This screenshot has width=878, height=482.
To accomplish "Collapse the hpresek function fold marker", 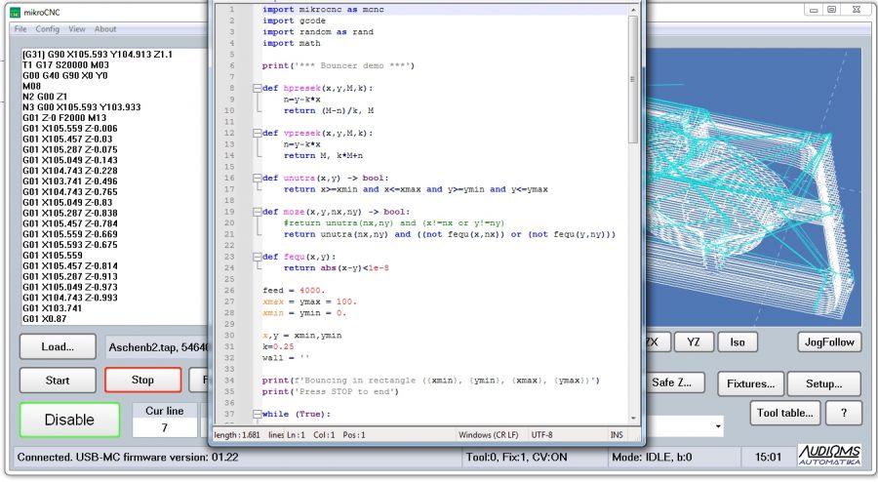I will pyautogui.click(x=257, y=88).
